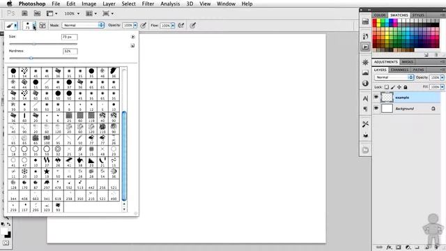Open the Info panel icon
Viewport: 446px width, 251px height.
coord(365,84)
